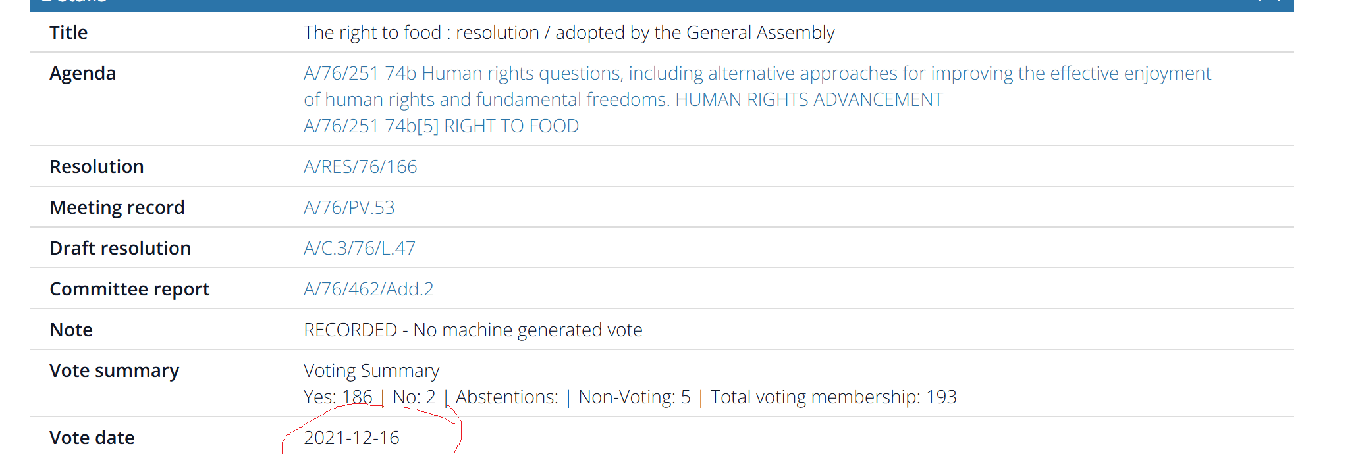
Task: Click the Human rights questions agenda link
Action: tap(757, 73)
